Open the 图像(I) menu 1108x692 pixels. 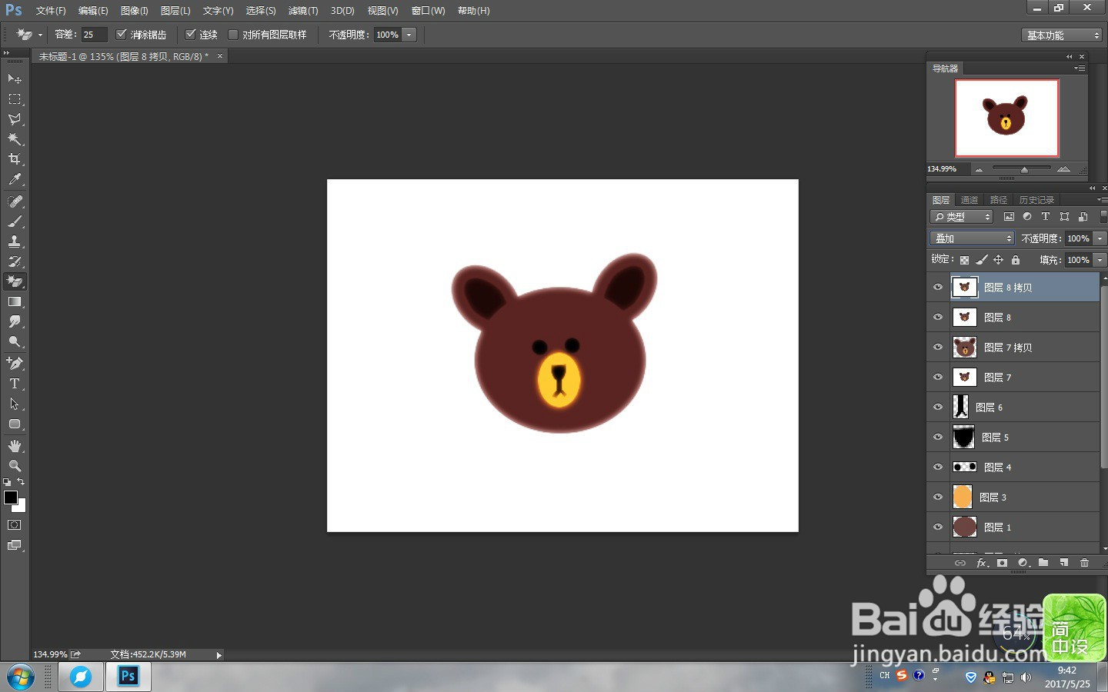(x=134, y=11)
